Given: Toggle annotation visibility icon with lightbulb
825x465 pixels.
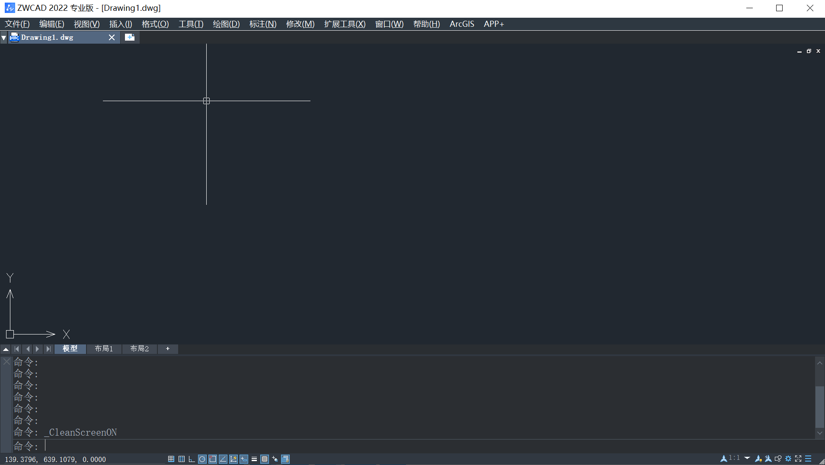Looking at the screenshot, I should [x=758, y=459].
